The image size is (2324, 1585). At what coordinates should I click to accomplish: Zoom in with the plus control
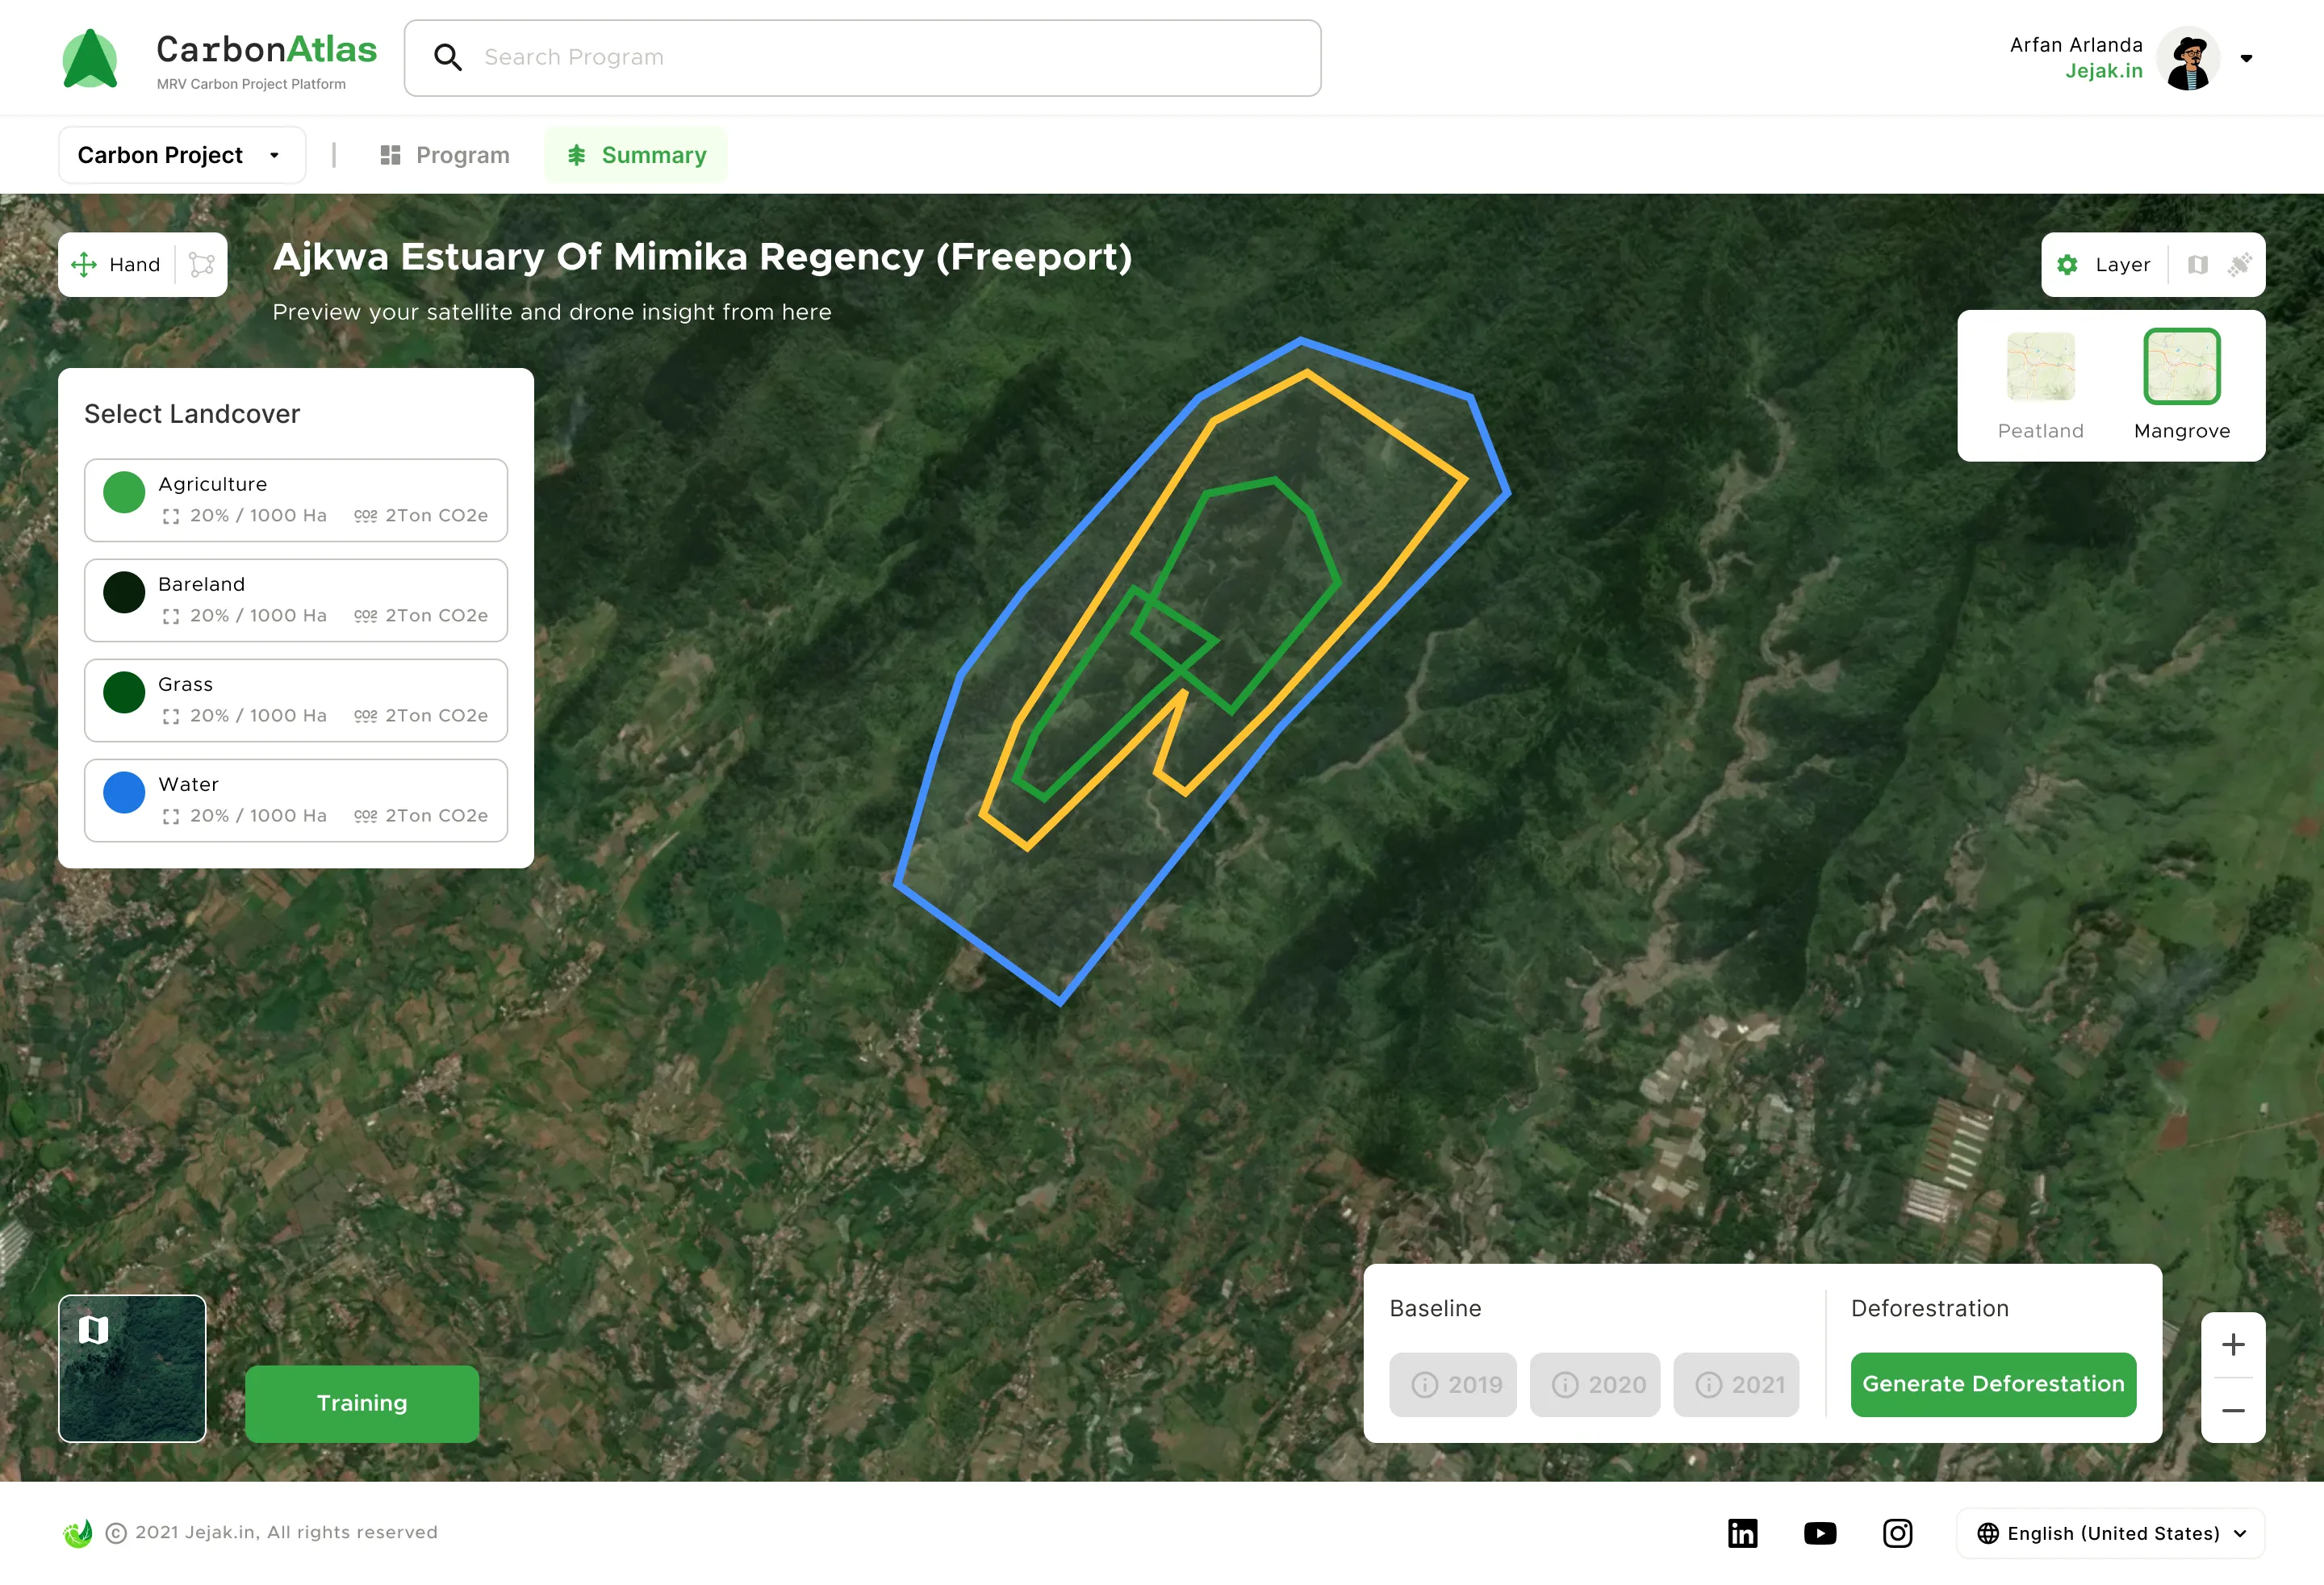tap(2233, 1344)
